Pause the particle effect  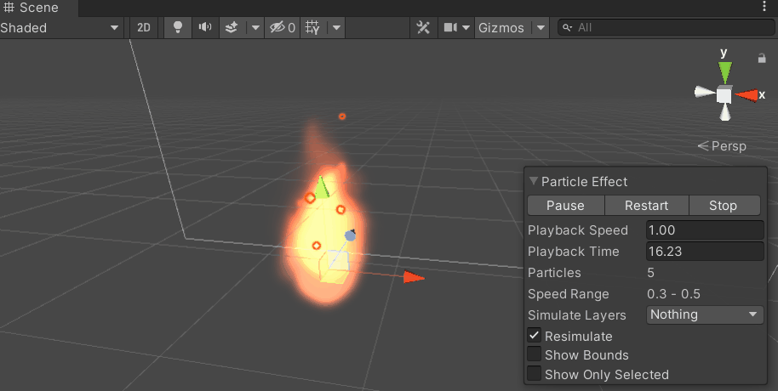tap(566, 205)
